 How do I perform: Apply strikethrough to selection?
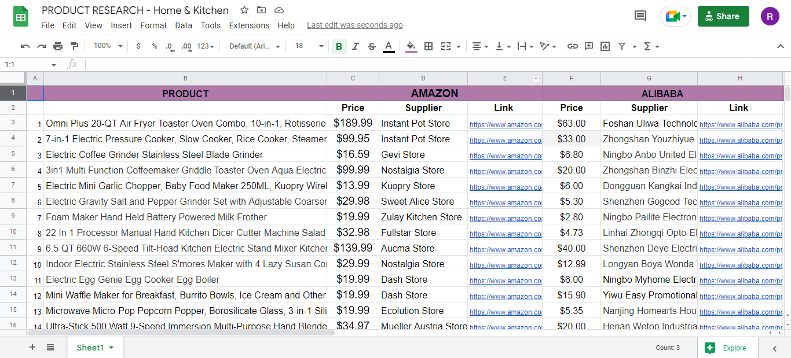pyautogui.click(x=371, y=46)
